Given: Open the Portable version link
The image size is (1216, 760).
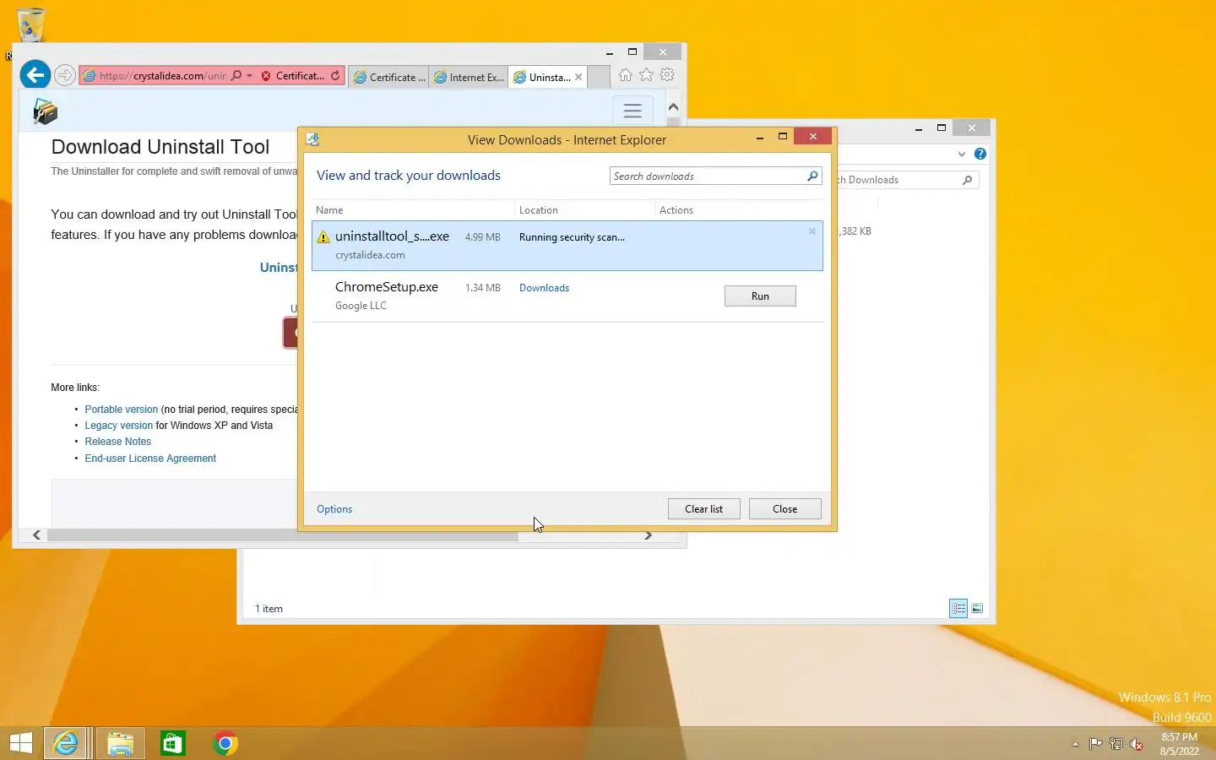Looking at the screenshot, I should click(x=121, y=410).
